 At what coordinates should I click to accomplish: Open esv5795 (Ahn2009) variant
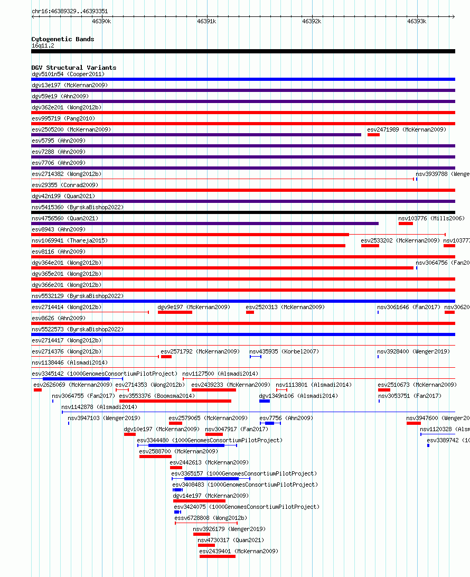(59, 141)
